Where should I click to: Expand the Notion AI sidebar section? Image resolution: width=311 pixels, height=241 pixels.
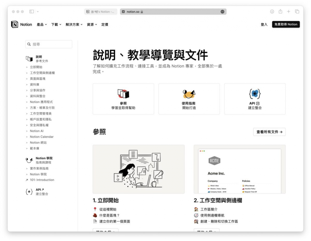27,131
